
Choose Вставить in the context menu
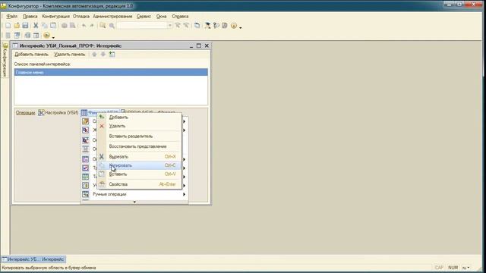coord(139,174)
